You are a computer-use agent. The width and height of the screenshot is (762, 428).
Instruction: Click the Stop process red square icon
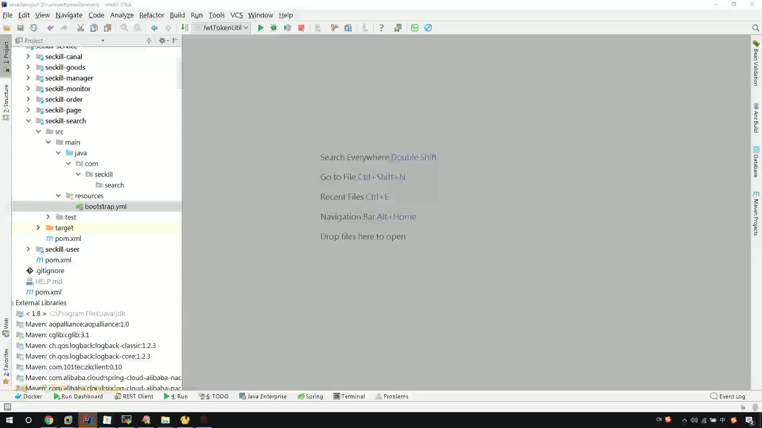tap(301, 28)
